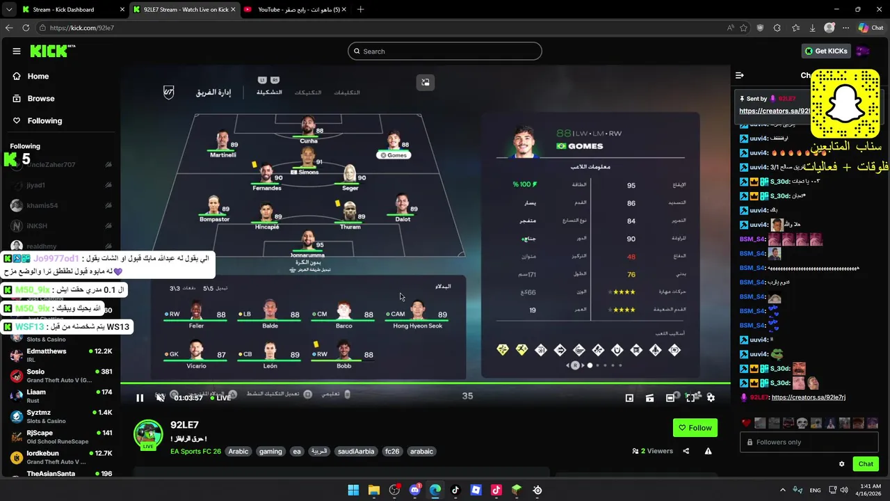Enter fullscreen mode on the player
Image resolution: width=890 pixels, height=501 pixels.
pos(690,398)
